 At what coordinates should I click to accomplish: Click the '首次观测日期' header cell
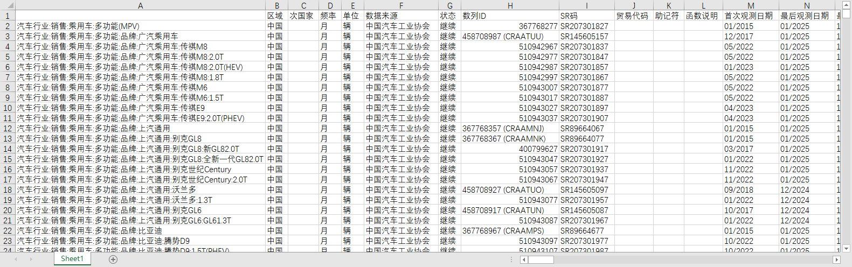tap(751, 16)
